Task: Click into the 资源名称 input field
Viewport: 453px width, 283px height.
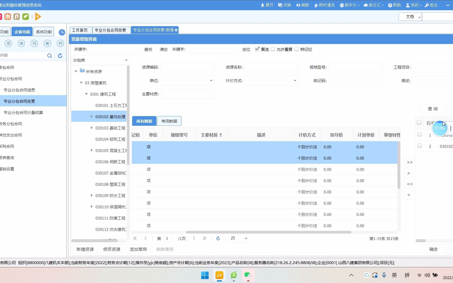Action: pos(272,67)
